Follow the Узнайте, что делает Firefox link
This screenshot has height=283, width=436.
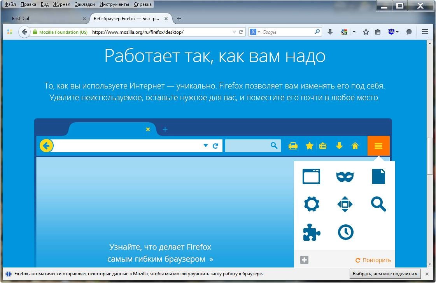point(160,253)
